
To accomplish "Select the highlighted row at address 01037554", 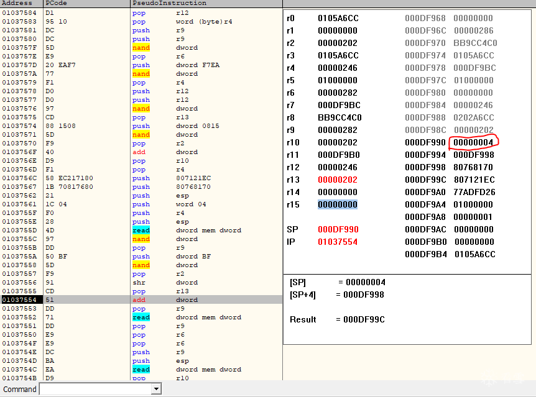I will (x=141, y=299).
